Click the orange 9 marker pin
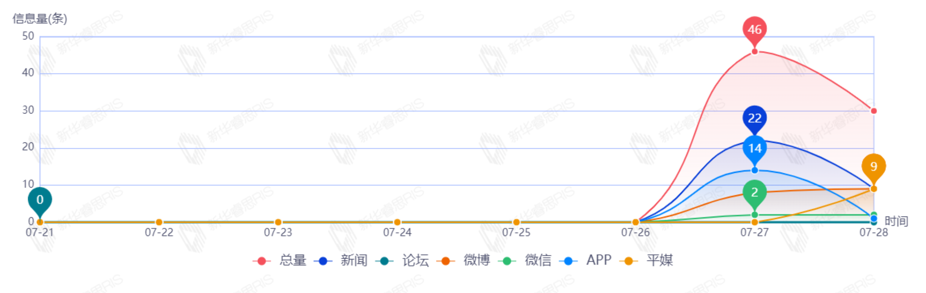 [x=874, y=166]
